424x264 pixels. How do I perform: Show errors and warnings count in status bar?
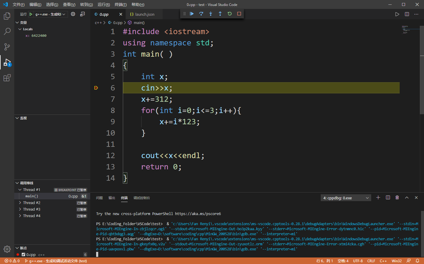(x=12, y=261)
